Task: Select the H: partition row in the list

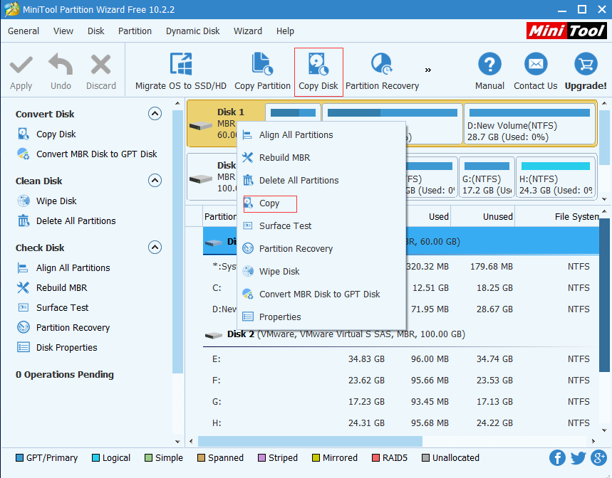Action: tap(401, 423)
